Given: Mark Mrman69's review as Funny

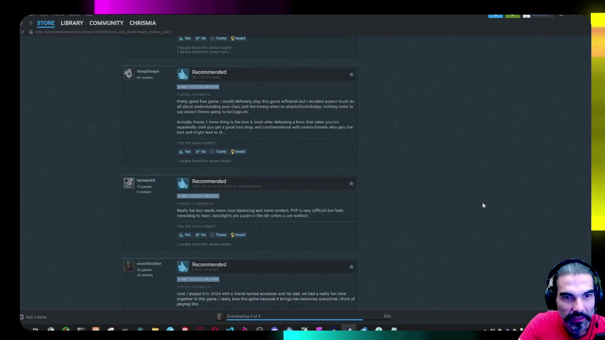Looking at the screenshot, I should coord(218,235).
